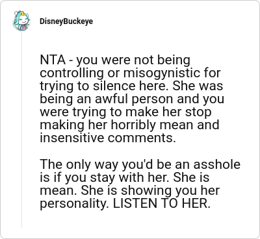Click the word personality in the last line
The width and height of the screenshot is (260, 239).
74,204
